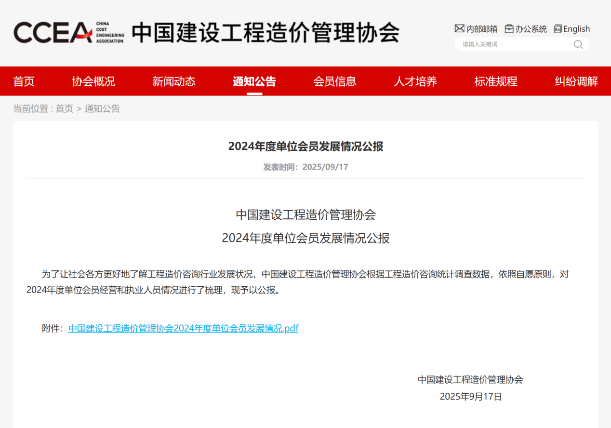611x428 pixels.
Task: Navigate to 人才培养 section
Action: [x=415, y=81]
